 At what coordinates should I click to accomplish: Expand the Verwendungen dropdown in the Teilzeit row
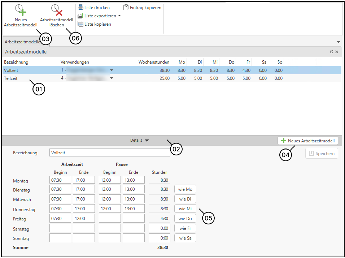(x=112, y=78)
